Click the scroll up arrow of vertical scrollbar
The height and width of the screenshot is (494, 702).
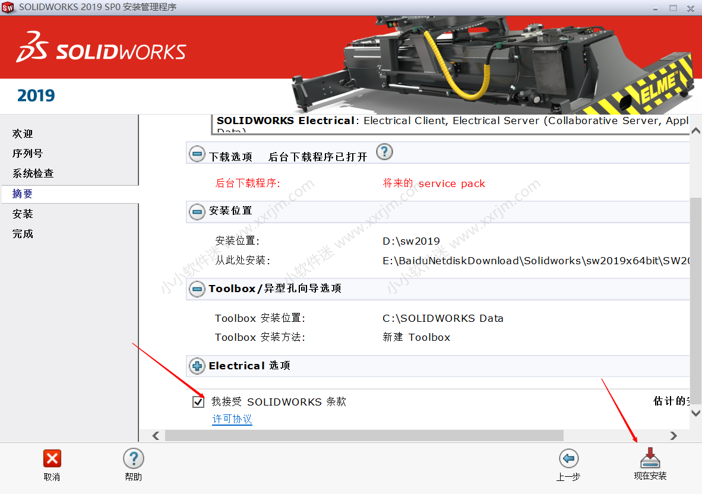click(695, 131)
